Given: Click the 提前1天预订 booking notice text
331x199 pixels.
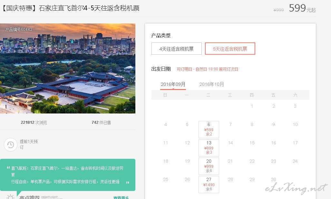Looking at the screenshot, I should coord(29,144).
